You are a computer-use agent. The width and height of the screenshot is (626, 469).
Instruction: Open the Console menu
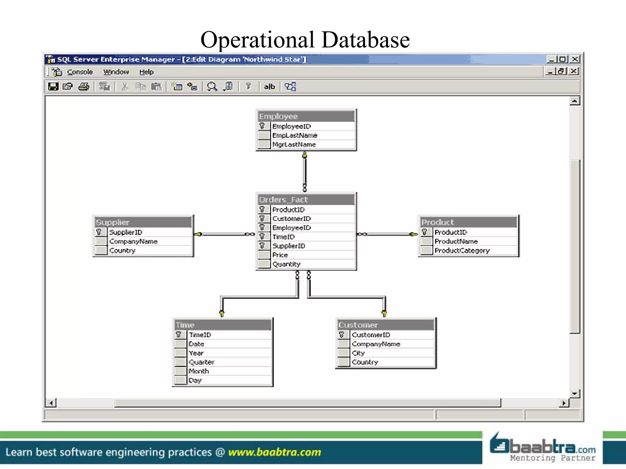click(x=80, y=72)
